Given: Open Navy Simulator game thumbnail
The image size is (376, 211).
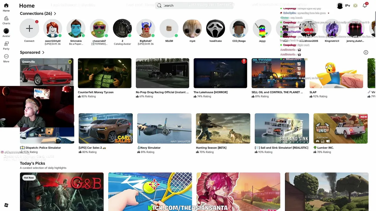Looking at the screenshot, I should 164,128.
